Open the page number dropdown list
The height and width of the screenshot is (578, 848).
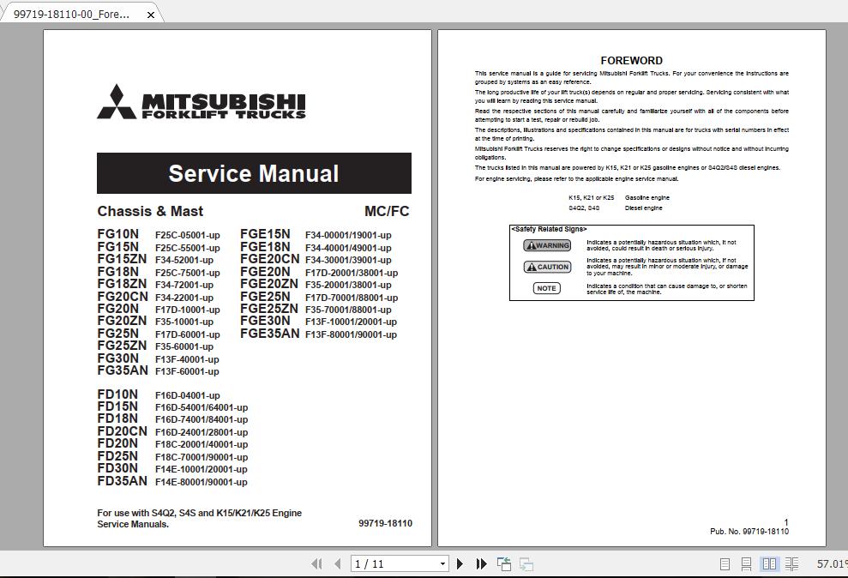(442, 564)
